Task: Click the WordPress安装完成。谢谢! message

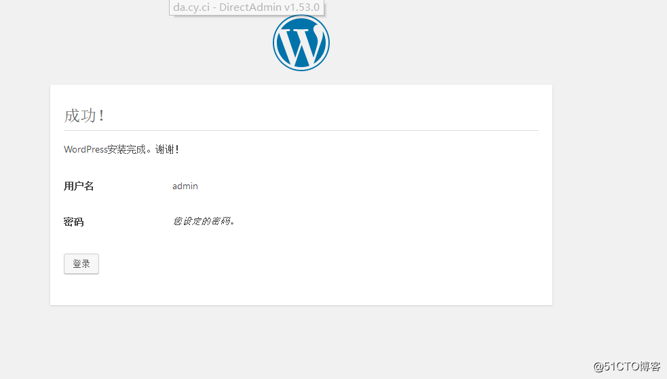Action: click(x=121, y=150)
